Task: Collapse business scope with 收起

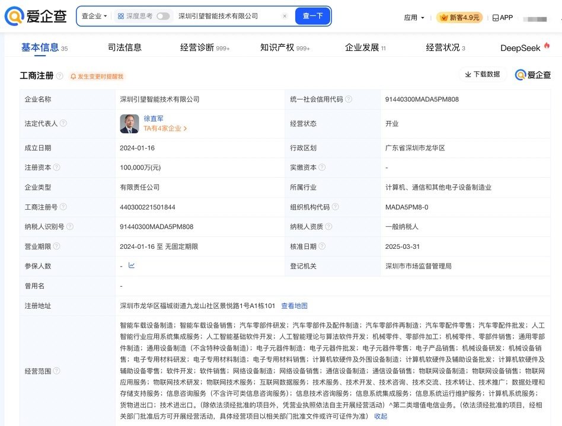Action: pyautogui.click(x=381, y=416)
